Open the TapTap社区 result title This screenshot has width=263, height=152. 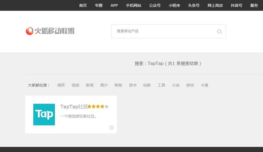[74, 106]
